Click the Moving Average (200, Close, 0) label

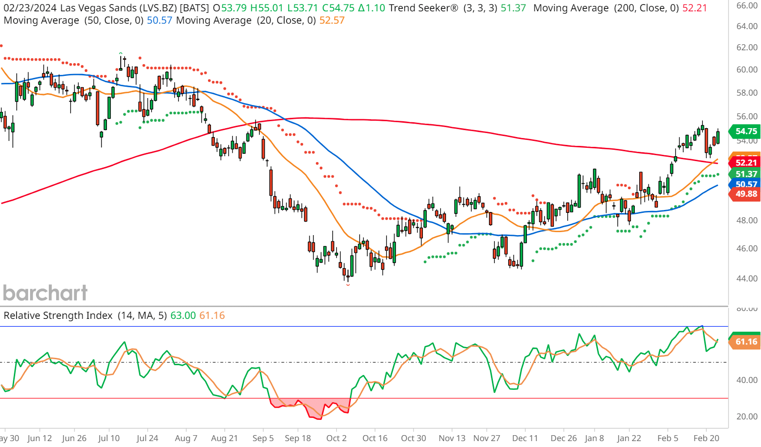click(x=606, y=8)
